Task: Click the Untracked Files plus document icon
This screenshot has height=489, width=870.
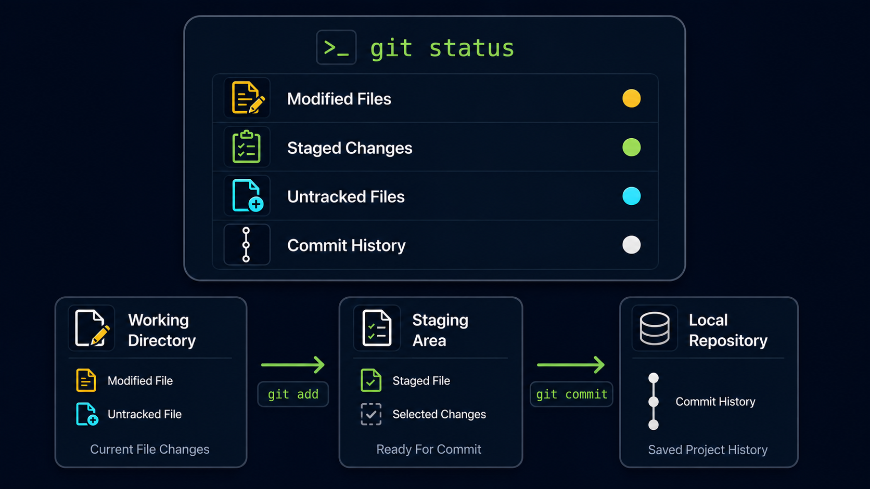Action: click(247, 195)
